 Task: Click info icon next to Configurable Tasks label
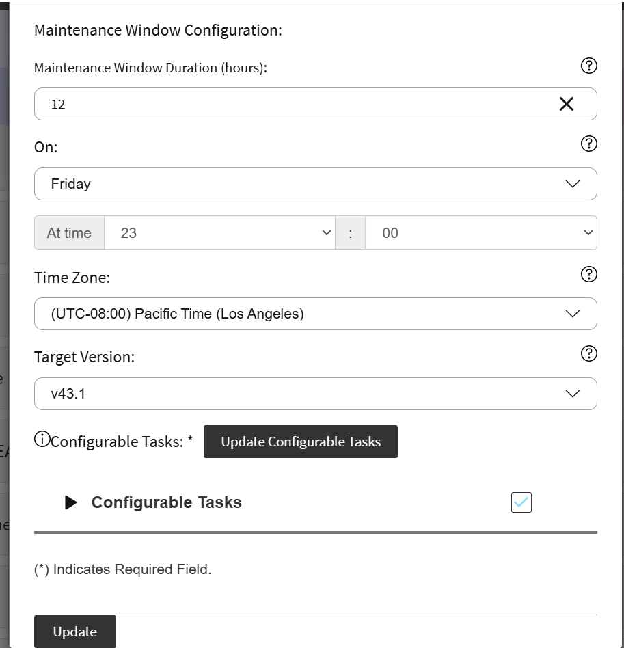click(x=42, y=440)
